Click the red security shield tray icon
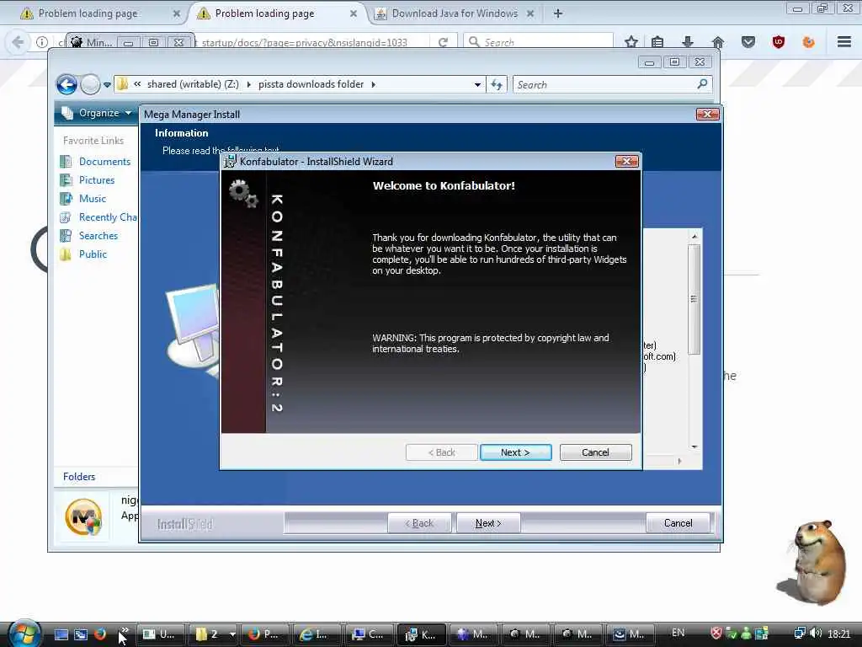The width and height of the screenshot is (862, 647). pos(716,634)
